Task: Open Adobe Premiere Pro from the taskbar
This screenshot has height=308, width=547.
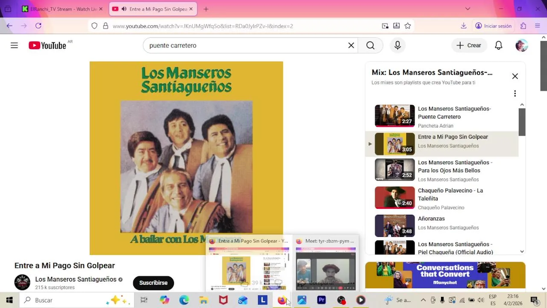Action: (321, 300)
